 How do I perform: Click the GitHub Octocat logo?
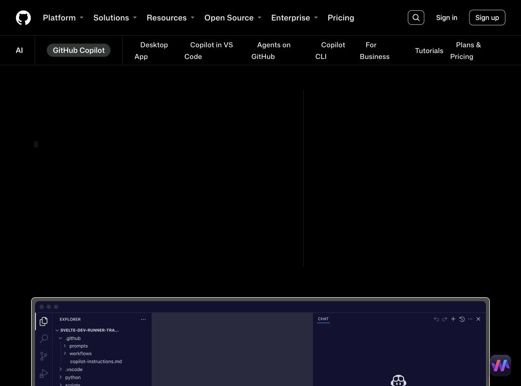coord(23,18)
